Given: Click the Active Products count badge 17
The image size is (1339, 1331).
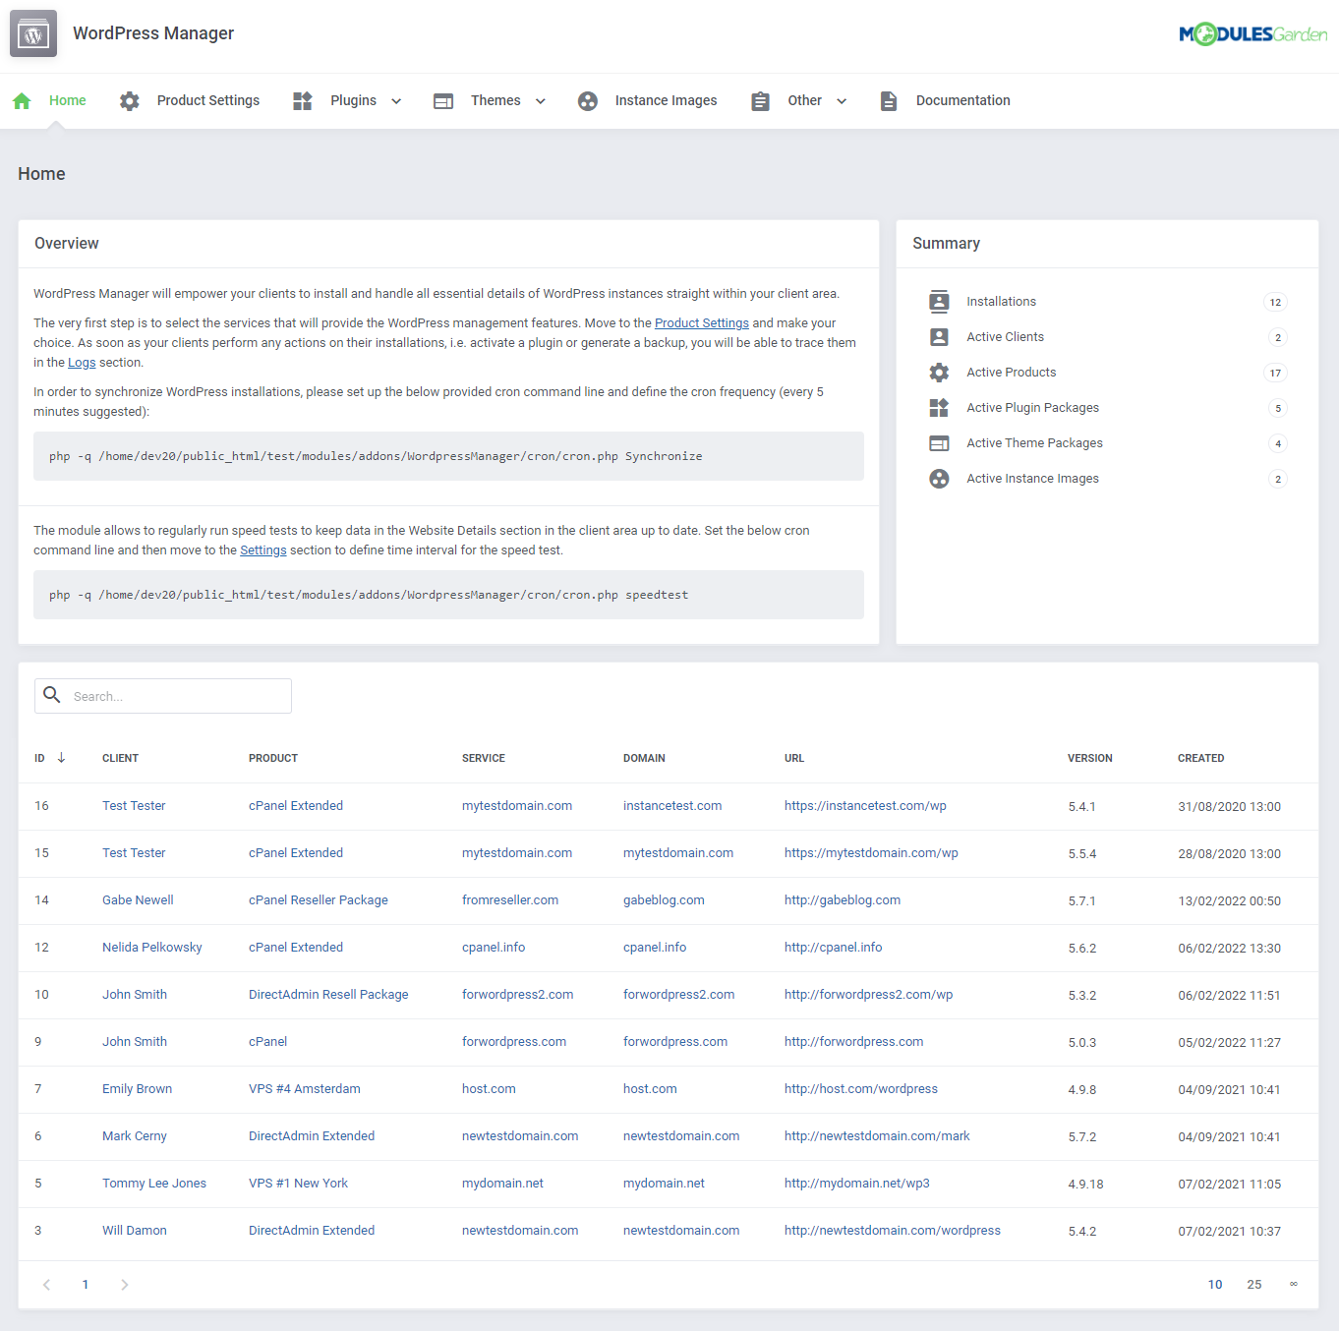Looking at the screenshot, I should click(x=1275, y=374).
